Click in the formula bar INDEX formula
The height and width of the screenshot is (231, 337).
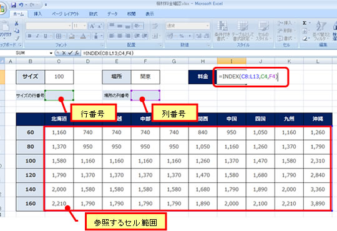coord(109,53)
